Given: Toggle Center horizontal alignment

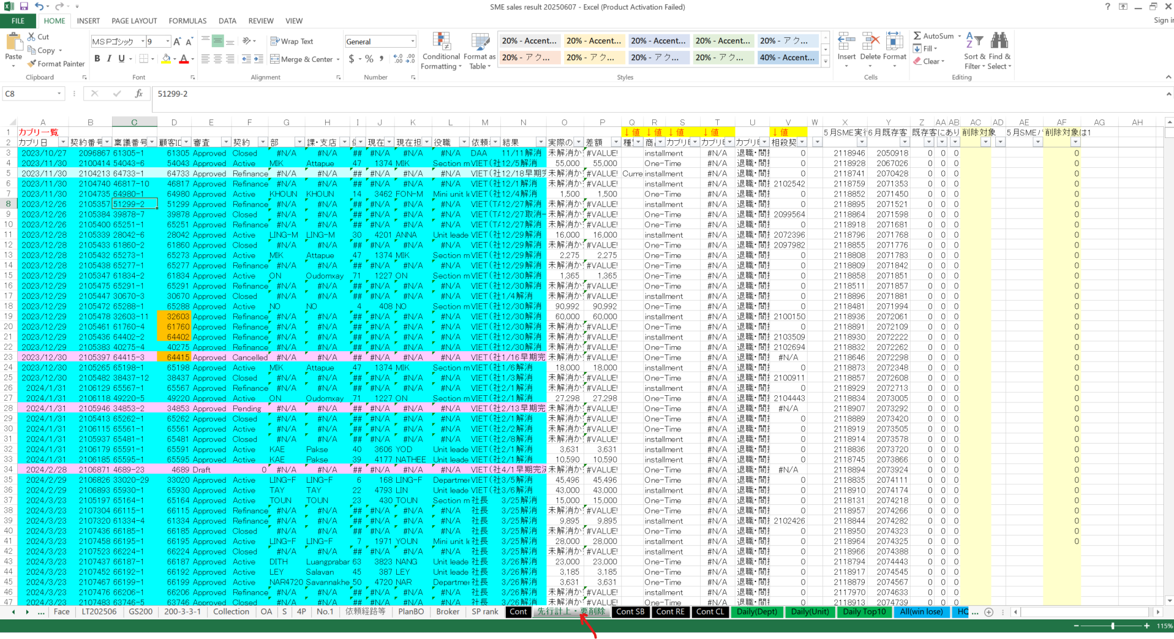Looking at the screenshot, I should [x=217, y=59].
